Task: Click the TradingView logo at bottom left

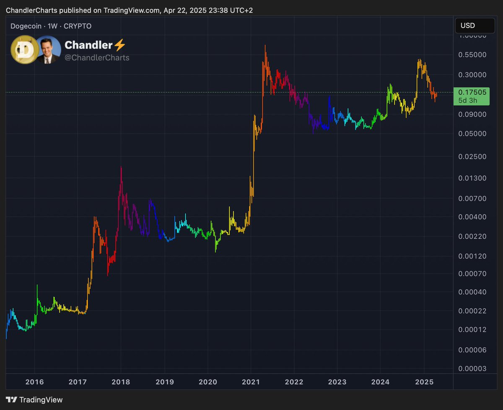Action: coord(34,400)
